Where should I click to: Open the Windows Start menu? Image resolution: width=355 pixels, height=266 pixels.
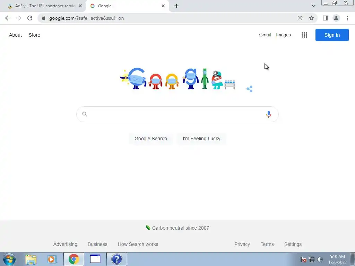9,259
